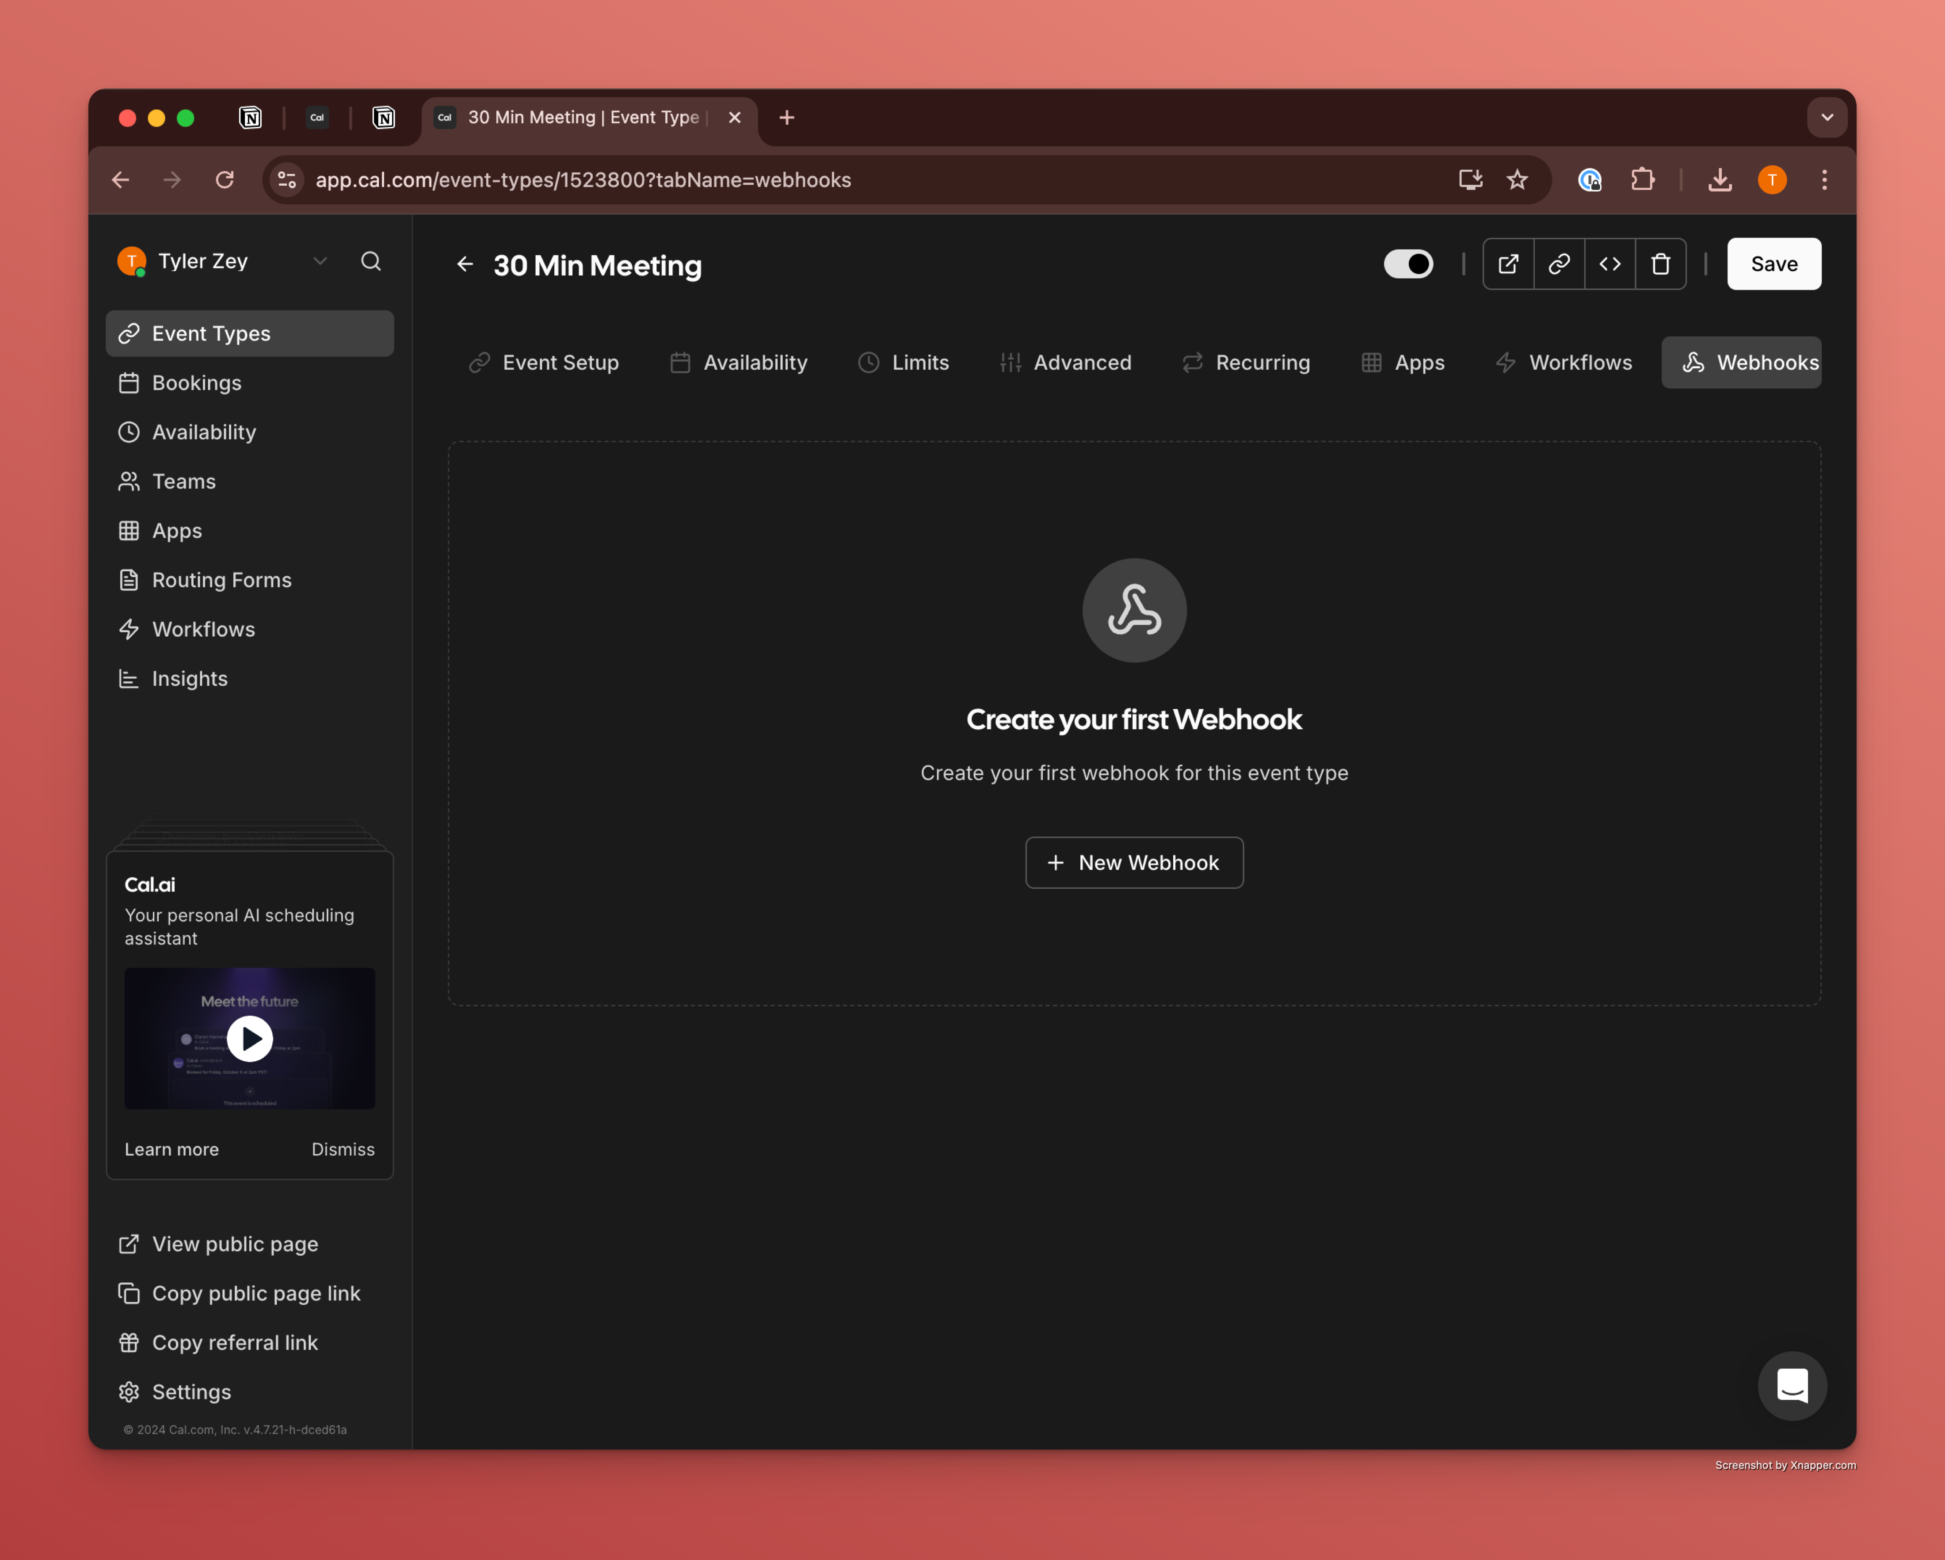Open the Recurring tab
This screenshot has height=1560, width=1945.
1246,362
